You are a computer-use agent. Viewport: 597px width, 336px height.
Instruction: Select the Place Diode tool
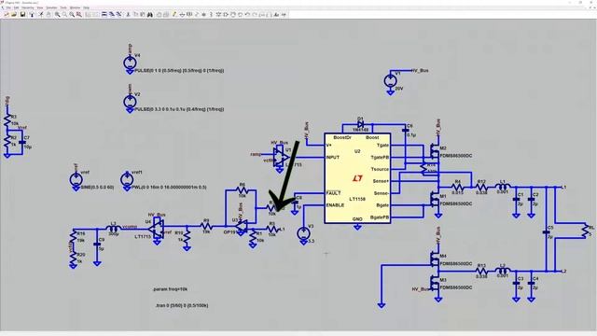point(218,15)
